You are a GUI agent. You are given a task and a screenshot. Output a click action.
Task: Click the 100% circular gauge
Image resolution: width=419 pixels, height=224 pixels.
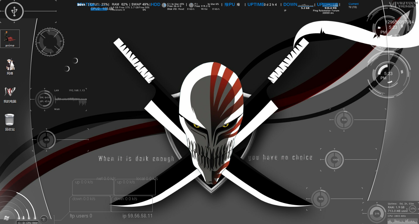(334, 160)
